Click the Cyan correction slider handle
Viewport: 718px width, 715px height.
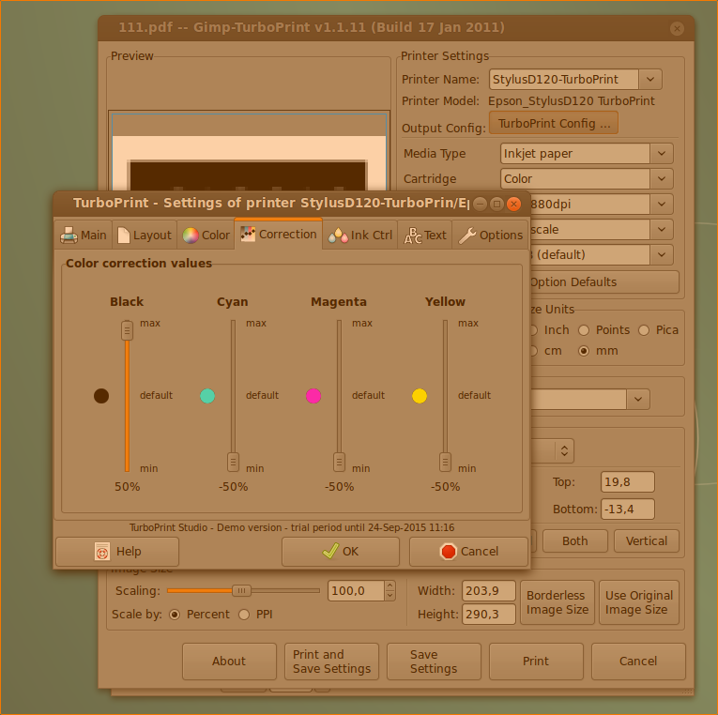coord(233,462)
